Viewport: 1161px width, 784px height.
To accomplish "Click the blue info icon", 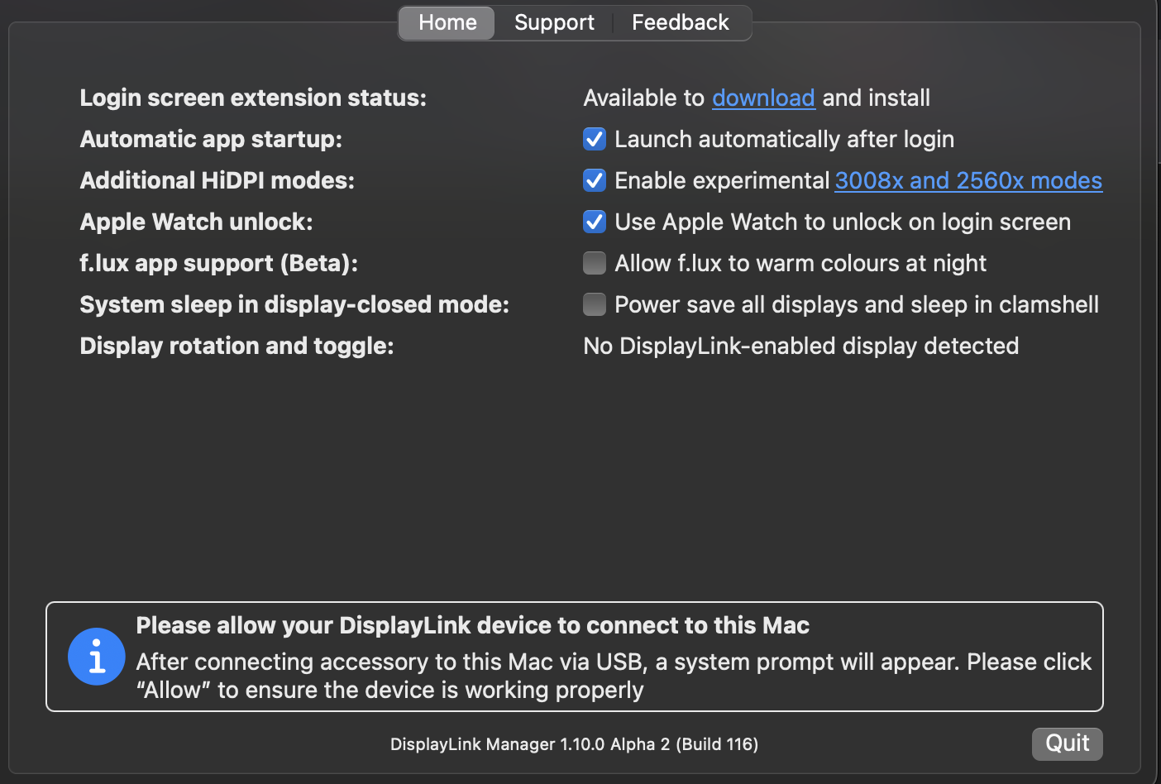I will 97,657.
